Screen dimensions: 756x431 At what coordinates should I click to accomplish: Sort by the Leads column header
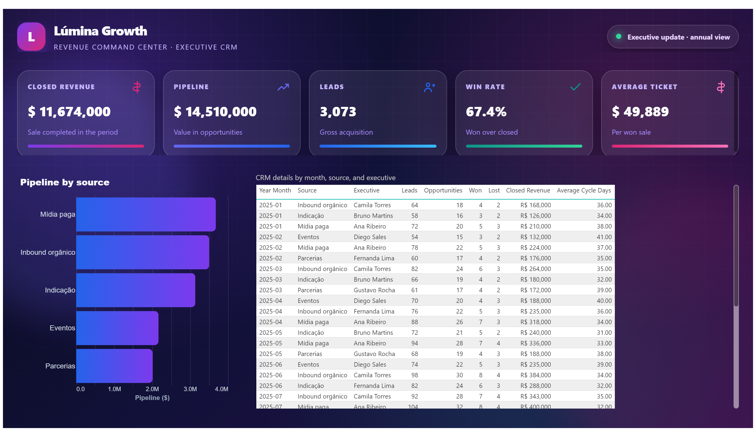[x=409, y=190]
